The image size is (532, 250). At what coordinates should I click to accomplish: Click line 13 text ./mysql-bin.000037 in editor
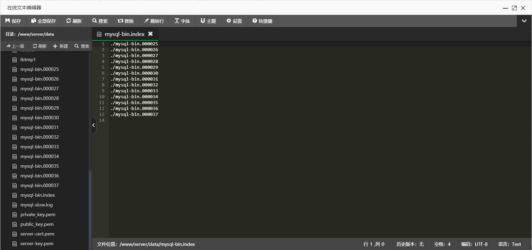pyautogui.click(x=134, y=114)
